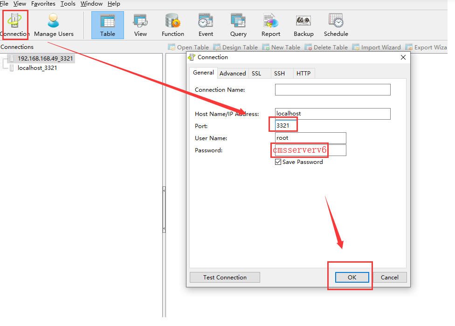Open the Query toolbar button
The width and height of the screenshot is (455, 326).
tap(238, 25)
